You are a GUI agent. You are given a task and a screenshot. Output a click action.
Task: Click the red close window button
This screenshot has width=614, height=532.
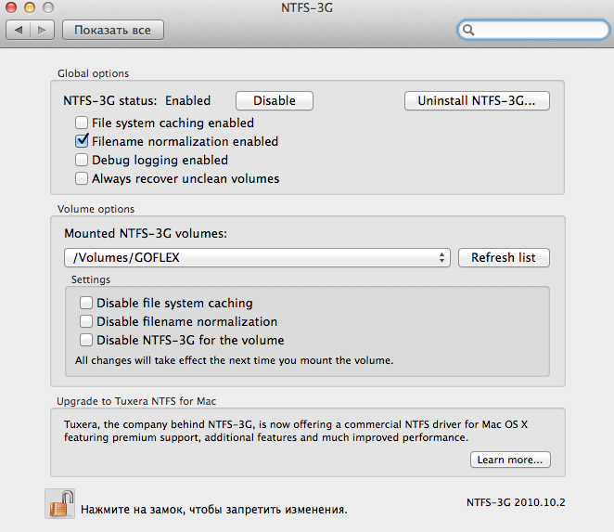click(x=11, y=7)
